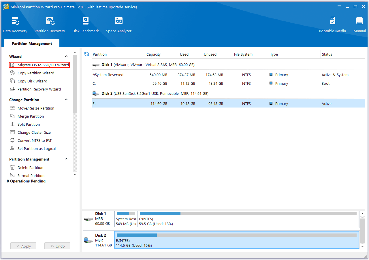The width and height of the screenshot is (369, 260).
Task: Collapse the Wizard section
Action: pyautogui.click(x=66, y=56)
